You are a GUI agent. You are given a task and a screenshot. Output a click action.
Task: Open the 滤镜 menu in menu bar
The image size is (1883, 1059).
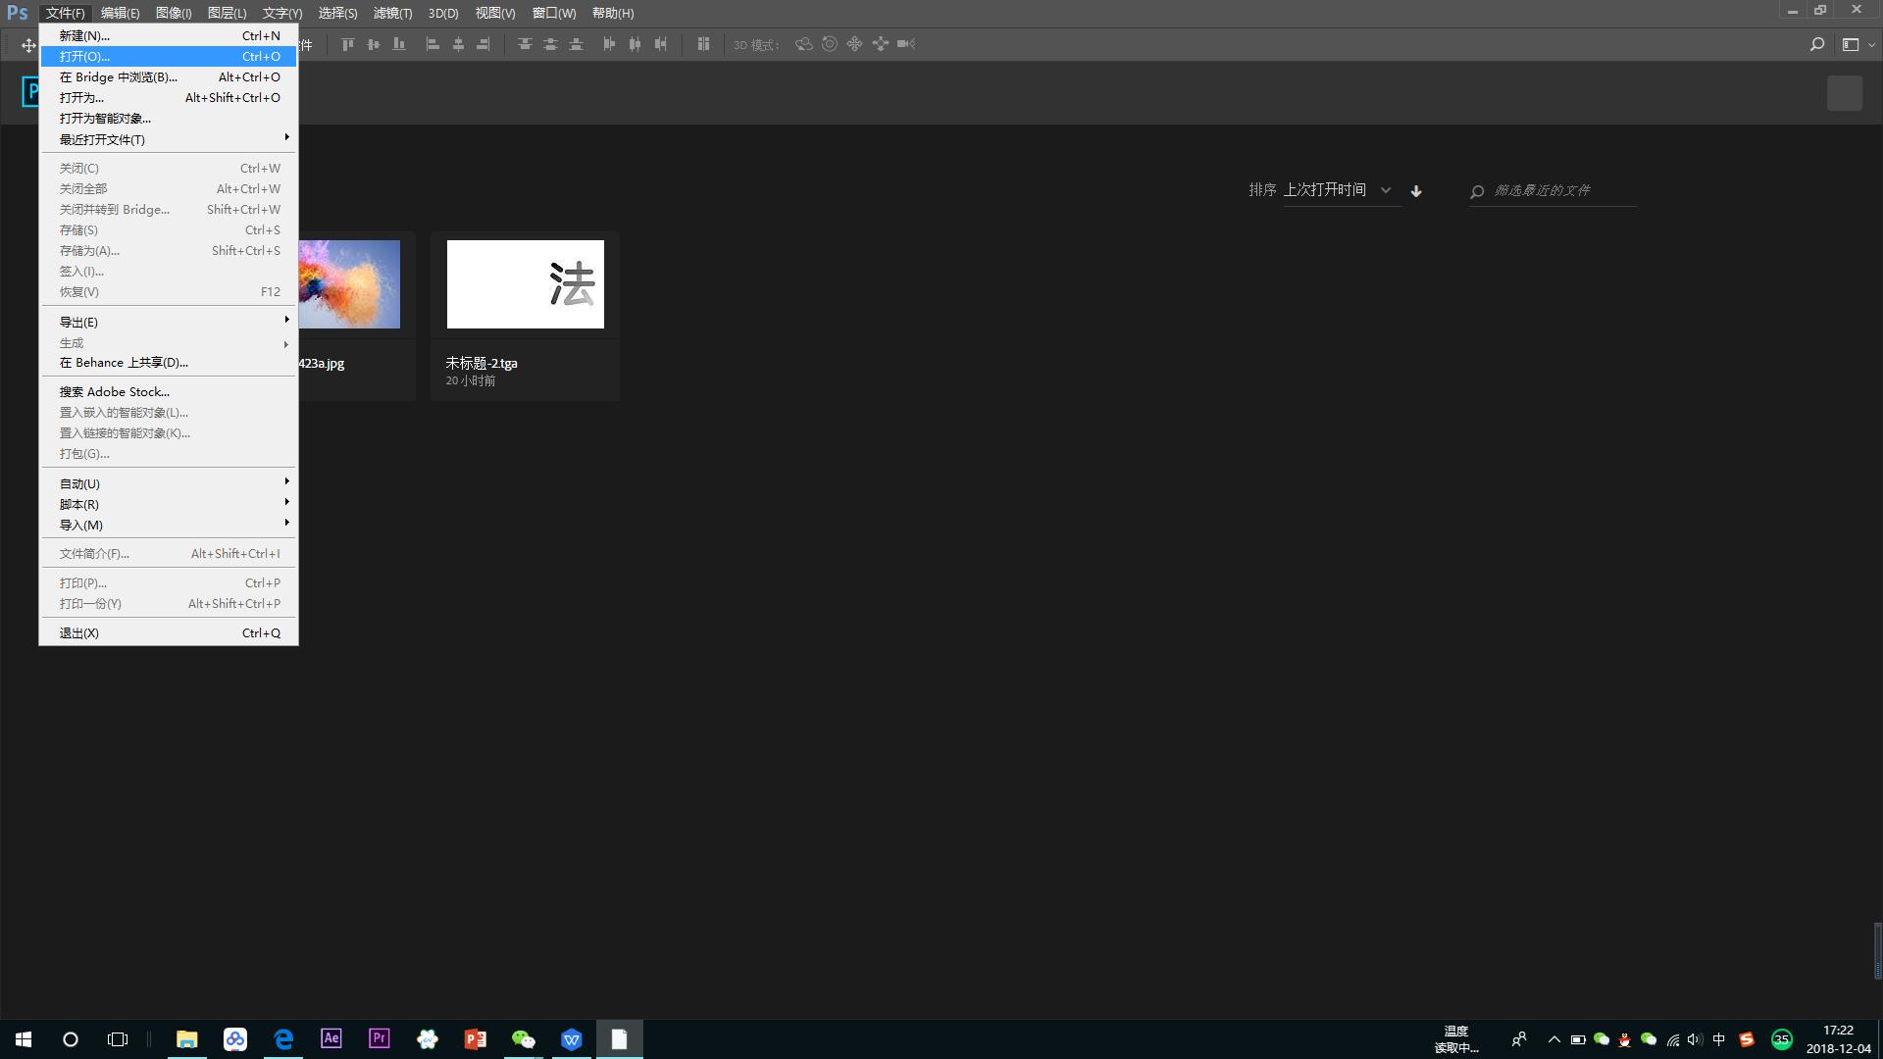pos(392,13)
